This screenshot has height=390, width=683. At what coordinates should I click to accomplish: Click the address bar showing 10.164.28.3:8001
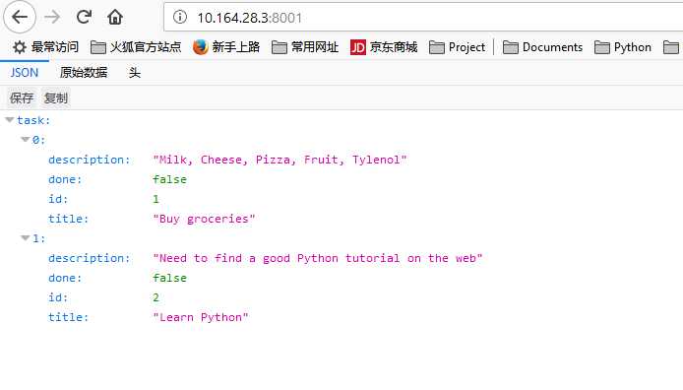coord(423,18)
